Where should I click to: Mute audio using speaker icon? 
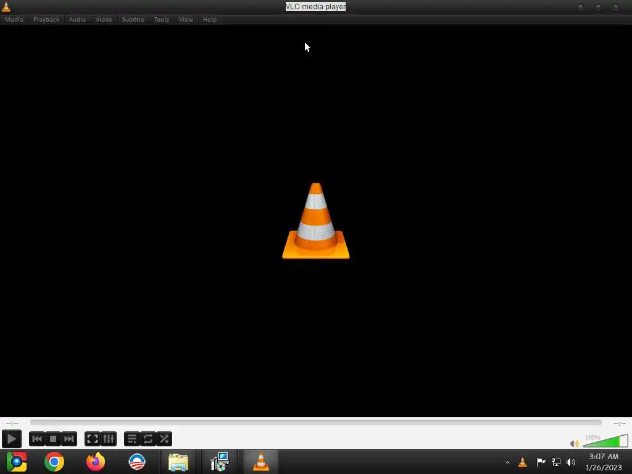click(575, 443)
